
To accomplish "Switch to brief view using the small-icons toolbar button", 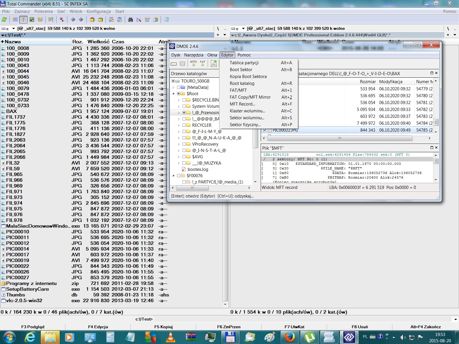I will [15, 19].
